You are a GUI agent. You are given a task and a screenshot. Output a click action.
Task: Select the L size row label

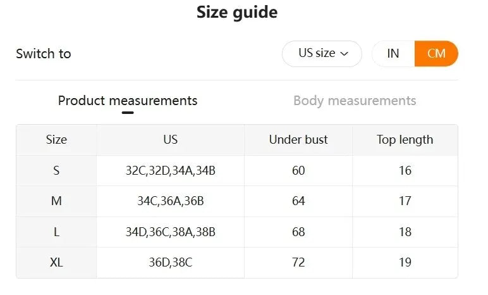56,232
